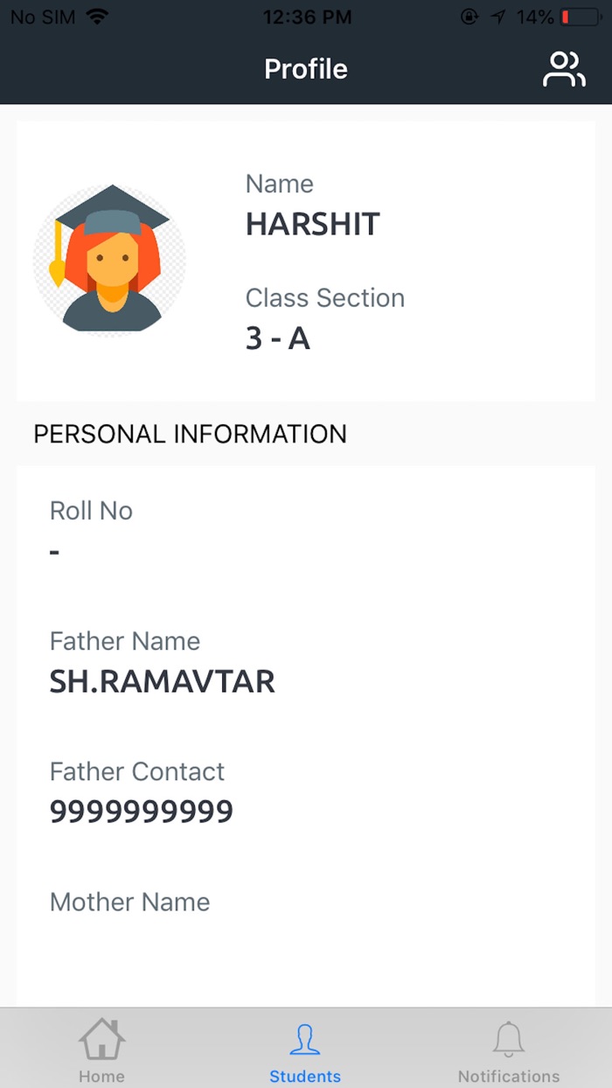Call the Father Contact number 9999999999

pos(140,811)
